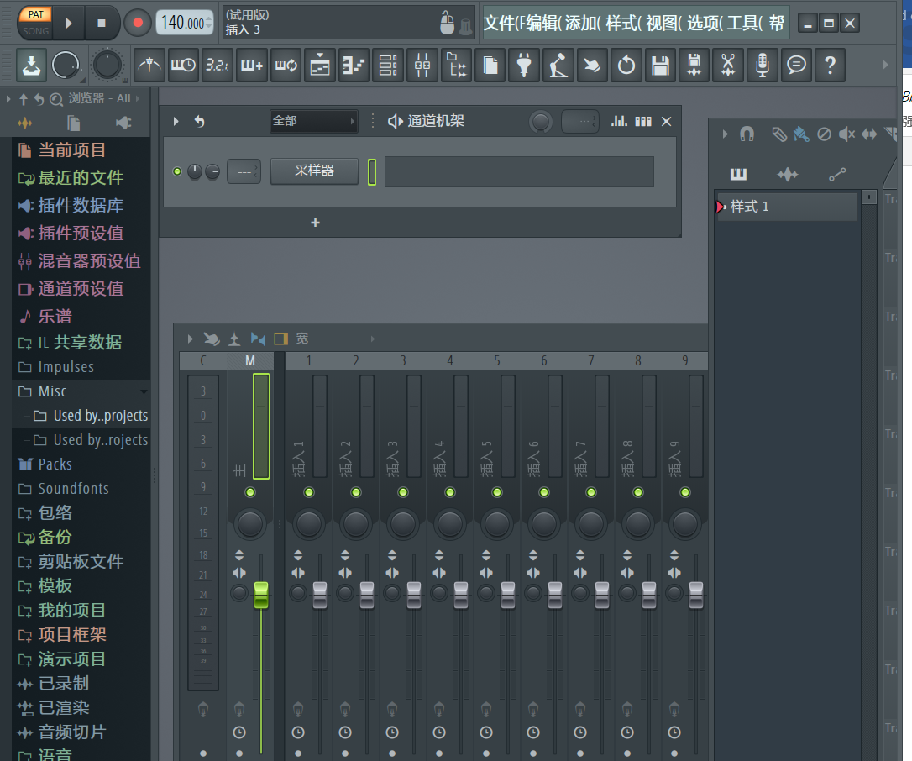The width and height of the screenshot is (912, 761).
Task: Open the mixer faders icon in toolbar
Action: click(422, 65)
